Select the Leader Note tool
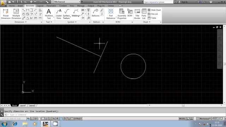 pyautogui.click(x=59, y=14)
